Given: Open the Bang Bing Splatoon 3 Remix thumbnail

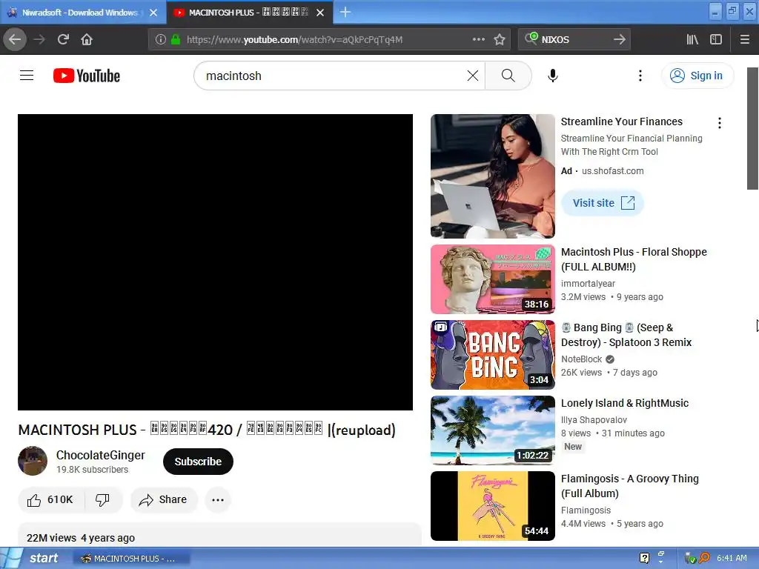Looking at the screenshot, I should (492, 355).
